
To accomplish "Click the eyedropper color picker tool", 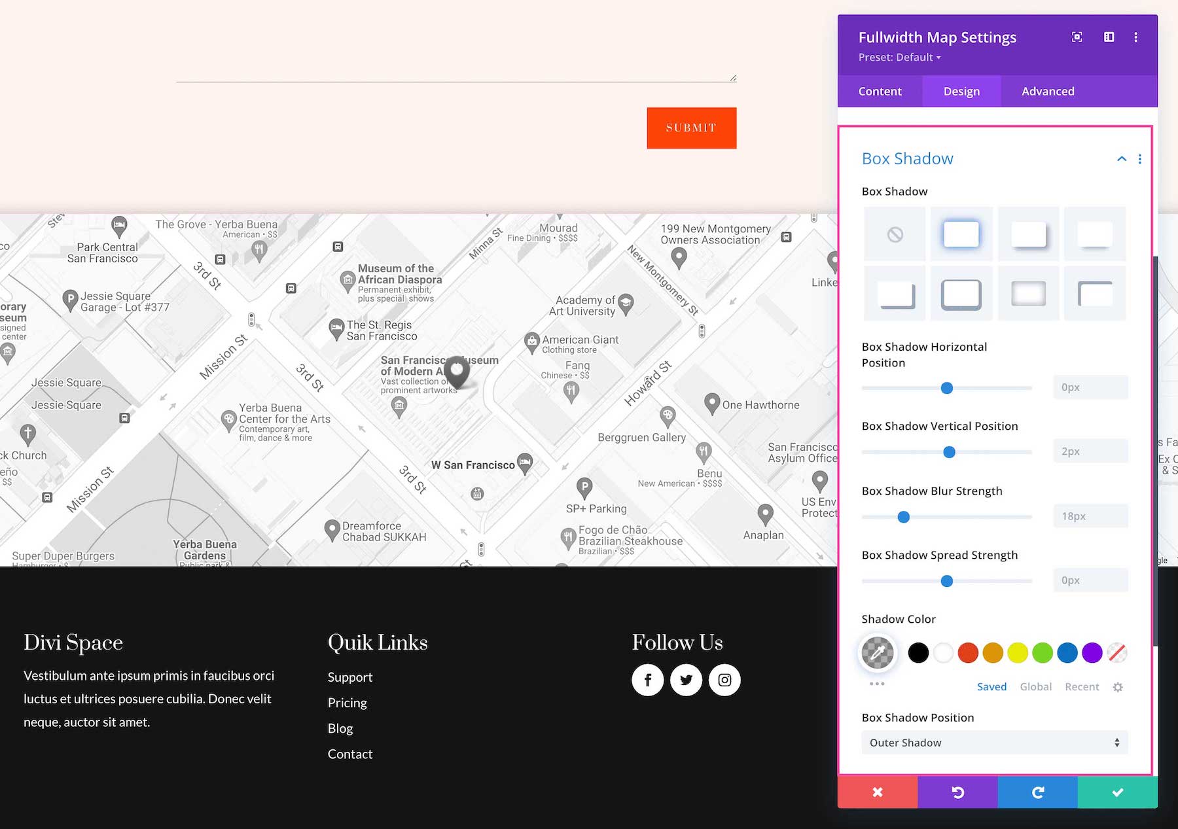I will 877,653.
